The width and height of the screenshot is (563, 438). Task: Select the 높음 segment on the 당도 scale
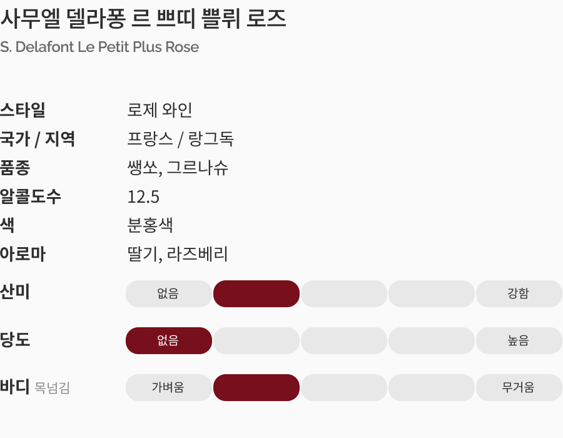[519, 341]
